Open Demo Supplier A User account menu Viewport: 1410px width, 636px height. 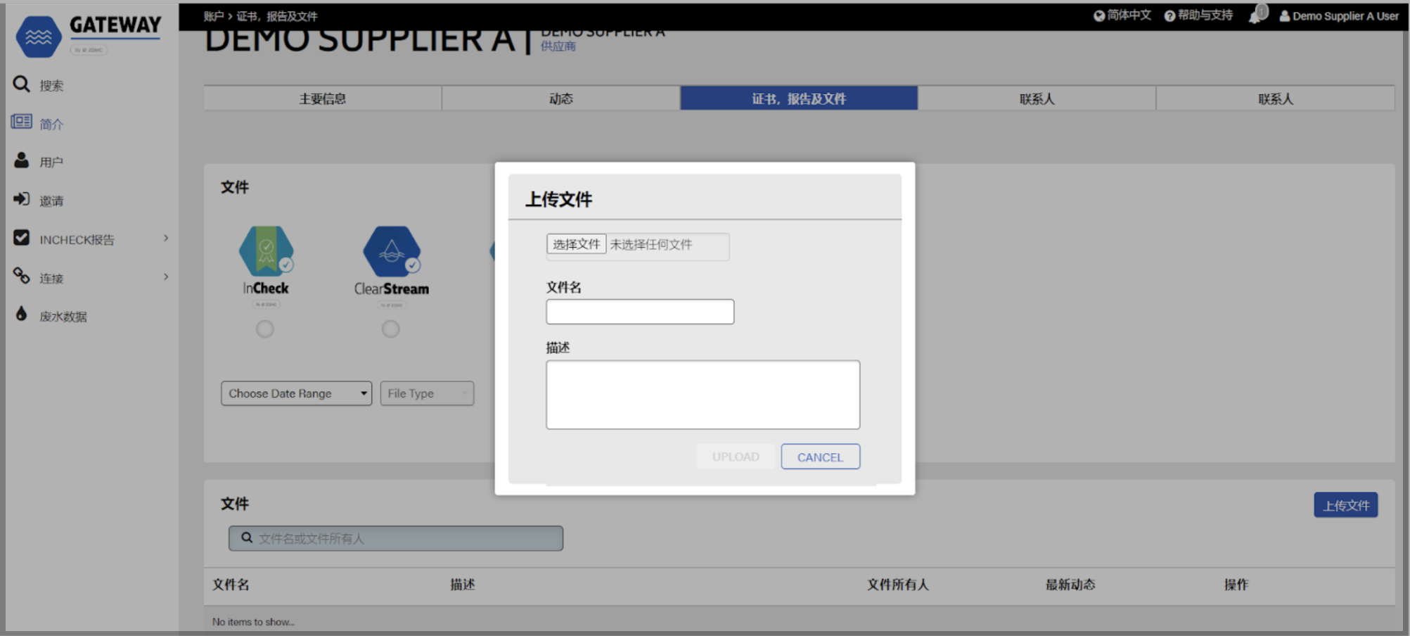coord(1339,15)
